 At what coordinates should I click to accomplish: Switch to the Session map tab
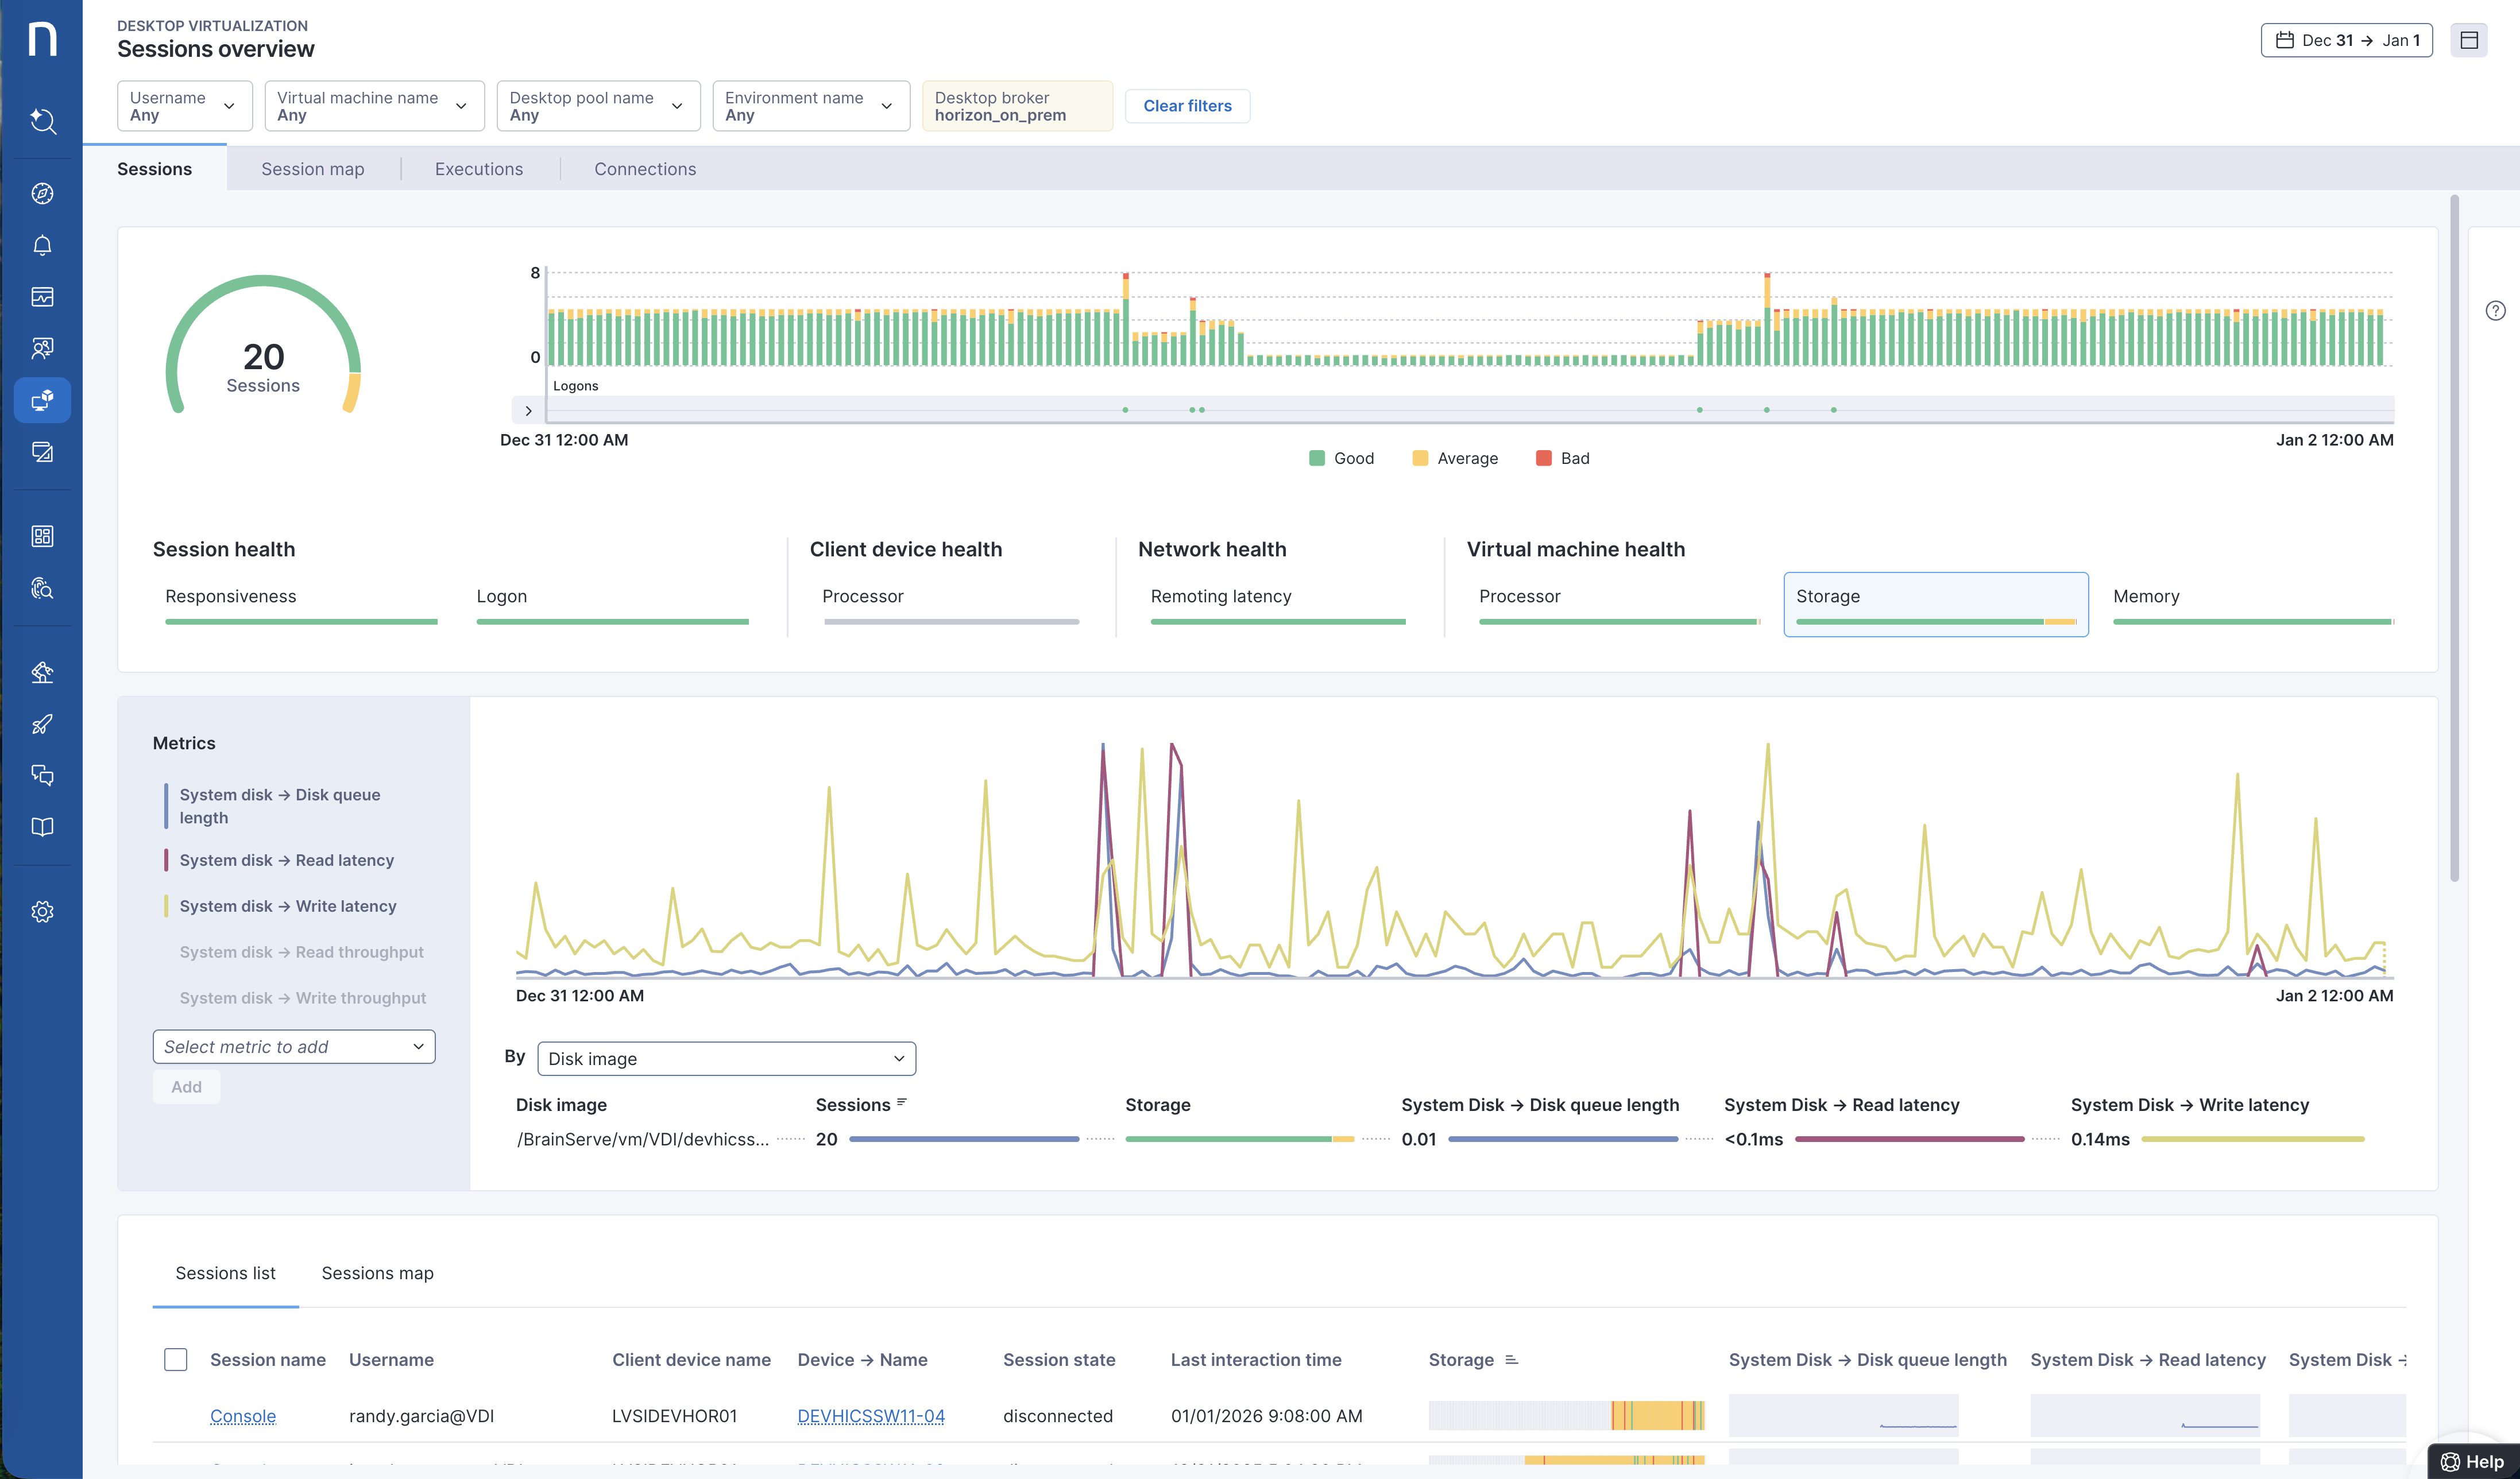tap(312, 169)
